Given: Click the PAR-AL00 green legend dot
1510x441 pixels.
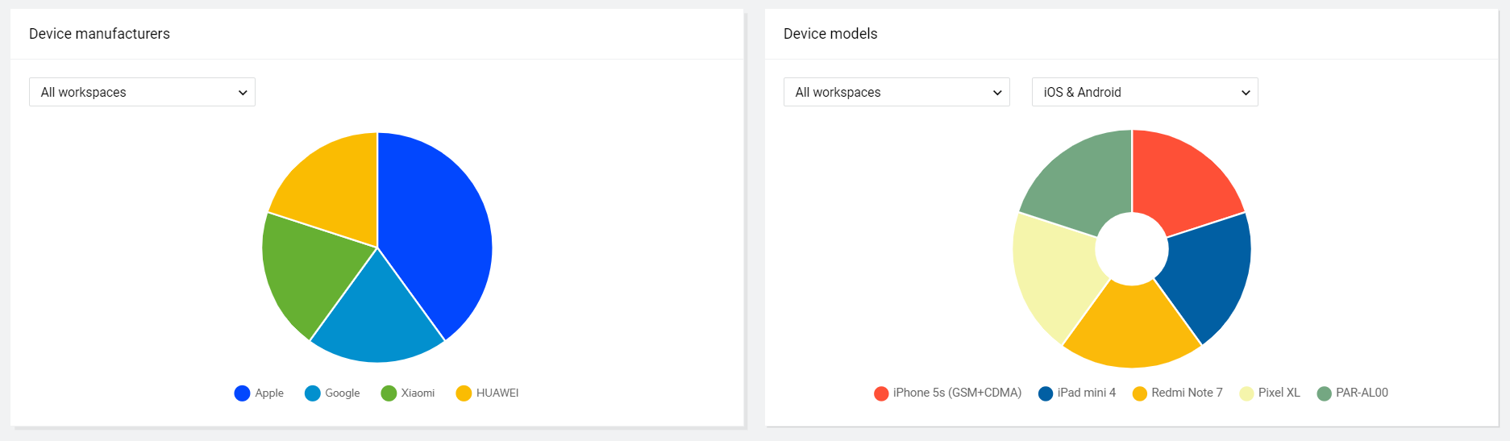Looking at the screenshot, I should (1324, 393).
